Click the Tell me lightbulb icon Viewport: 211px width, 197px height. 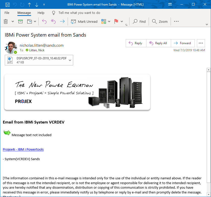[x=54, y=13]
